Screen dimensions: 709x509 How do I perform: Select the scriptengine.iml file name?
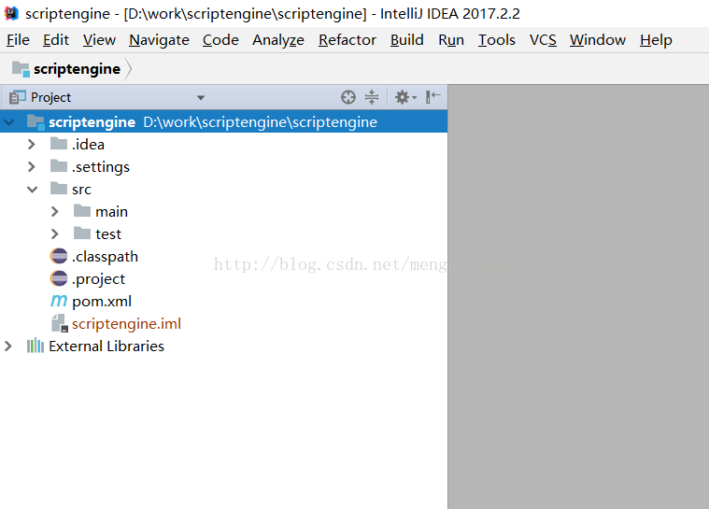click(126, 324)
